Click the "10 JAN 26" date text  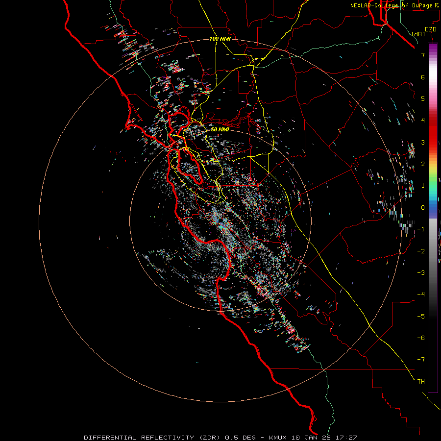pos(310,438)
